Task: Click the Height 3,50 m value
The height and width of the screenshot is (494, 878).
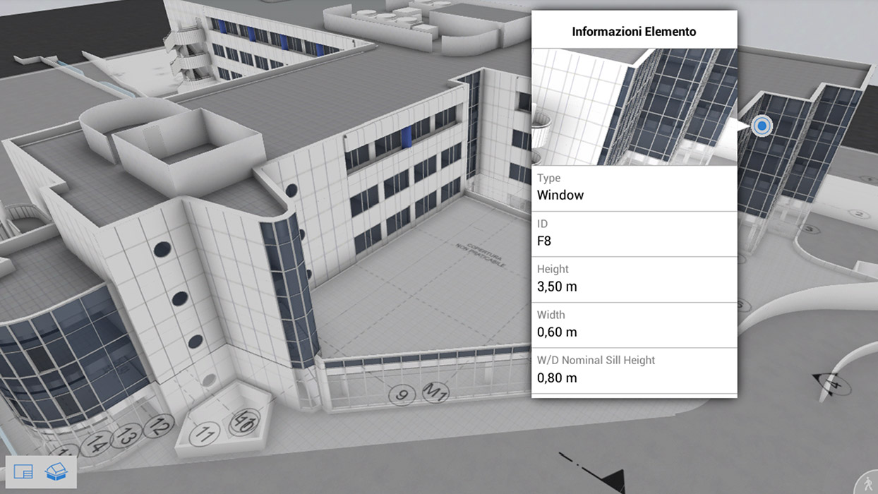Action: point(558,287)
